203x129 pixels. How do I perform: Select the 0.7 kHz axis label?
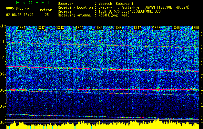3,106
